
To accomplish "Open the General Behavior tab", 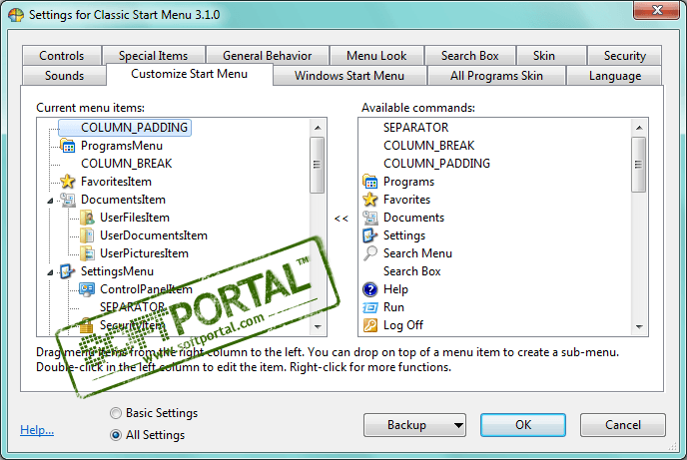I will click(x=268, y=56).
